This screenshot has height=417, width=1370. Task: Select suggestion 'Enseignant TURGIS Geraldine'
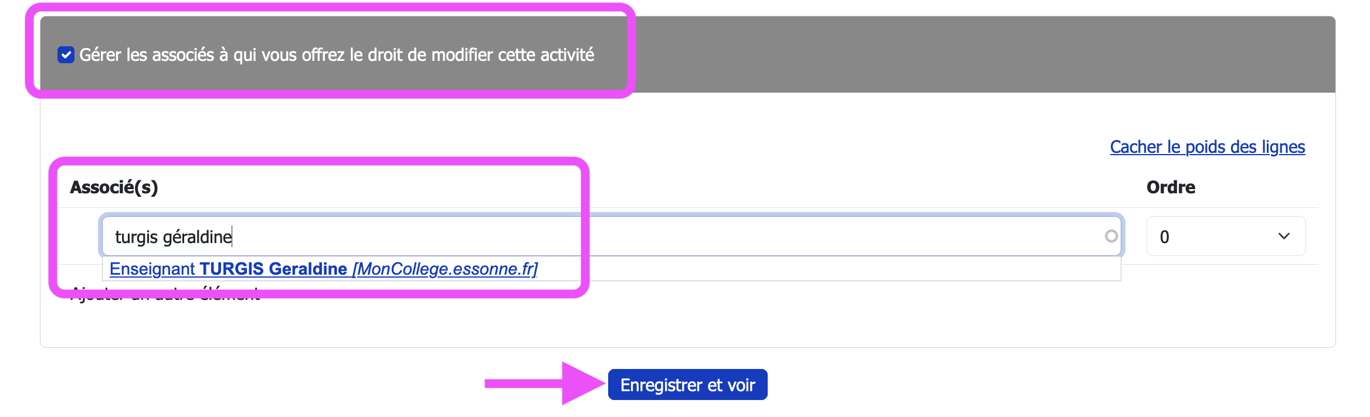pos(323,269)
